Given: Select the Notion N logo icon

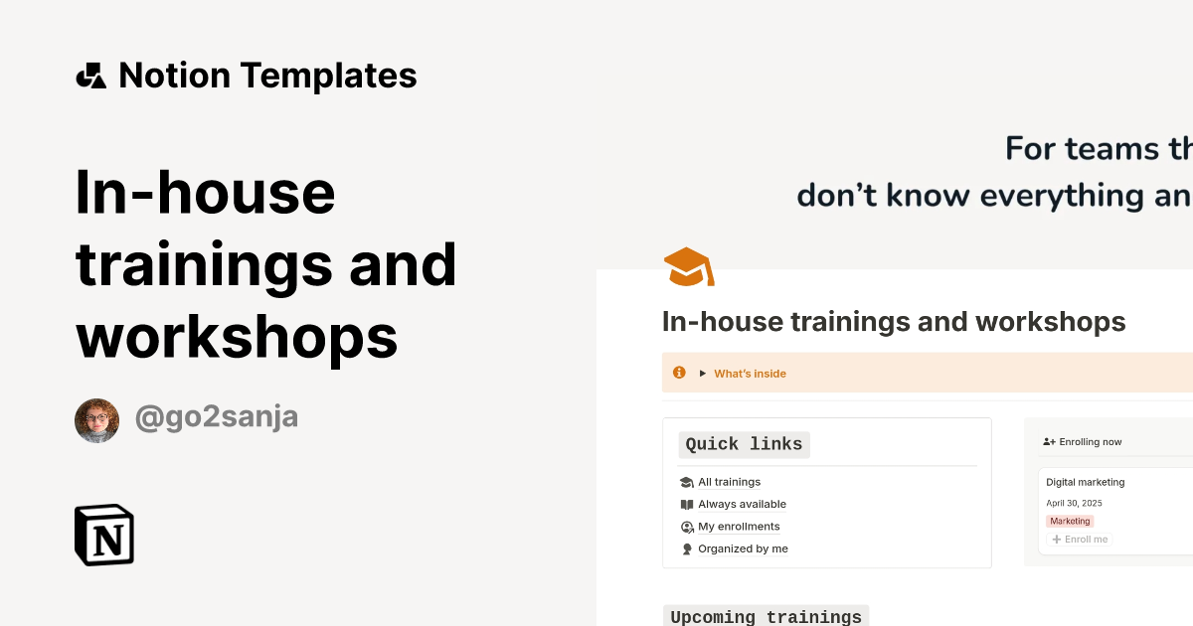Looking at the screenshot, I should tap(103, 535).
